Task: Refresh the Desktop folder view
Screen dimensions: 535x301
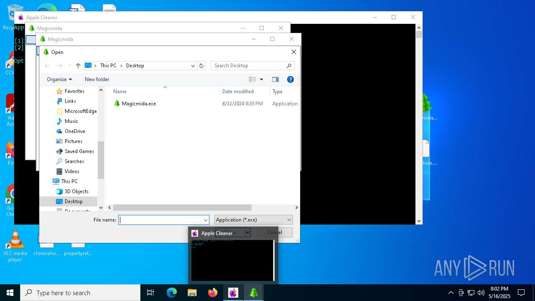Action: coord(201,66)
